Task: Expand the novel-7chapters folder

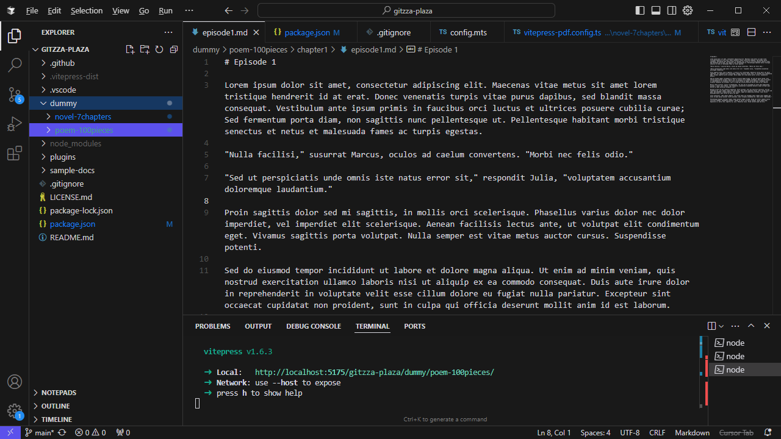Action: point(106,116)
